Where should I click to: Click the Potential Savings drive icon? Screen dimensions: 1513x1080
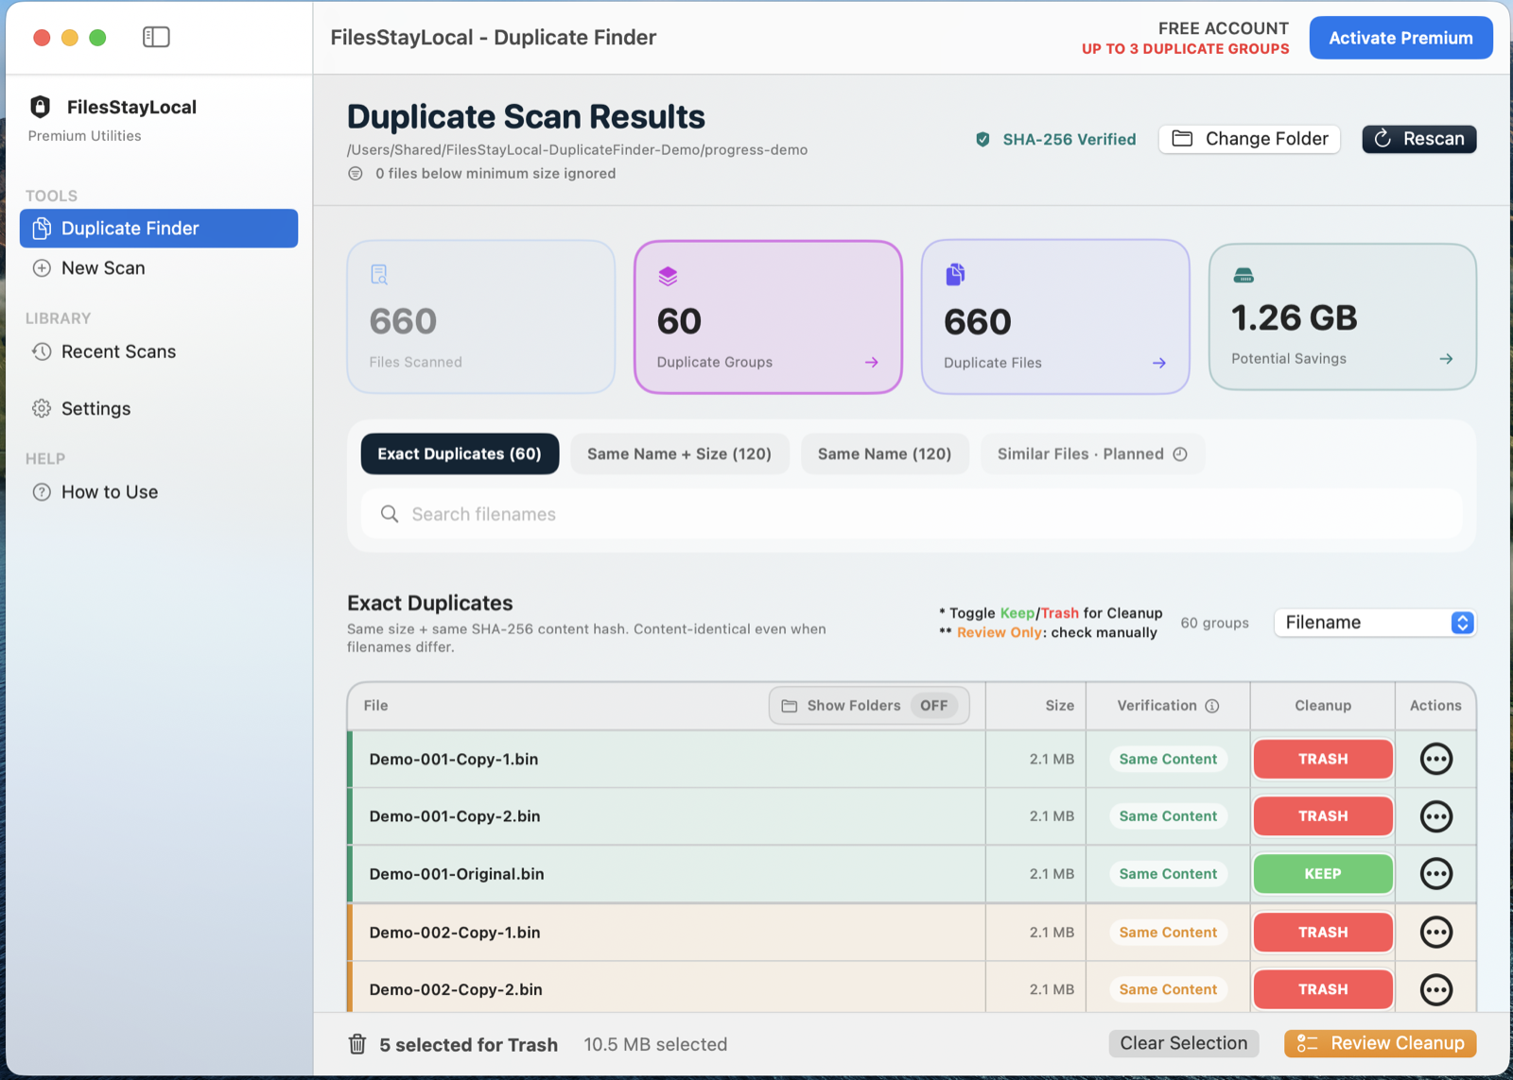tap(1243, 276)
